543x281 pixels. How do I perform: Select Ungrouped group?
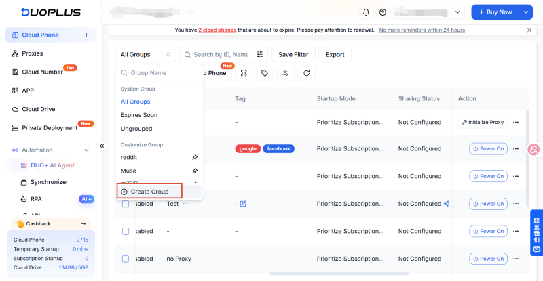pos(136,129)
